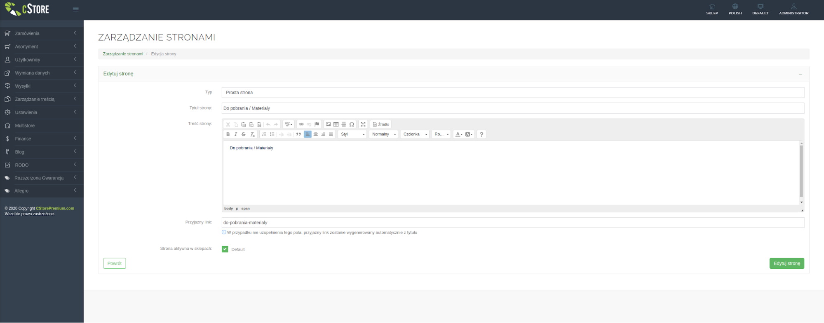Click the remove format icon
Viewport: 824px width, 323px height.
tap(253, 134)
